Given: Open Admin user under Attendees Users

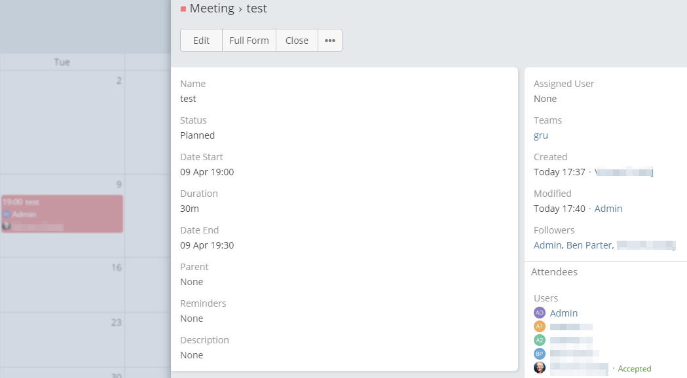Looking at the screenshot, I should click(x=564, y=313).
